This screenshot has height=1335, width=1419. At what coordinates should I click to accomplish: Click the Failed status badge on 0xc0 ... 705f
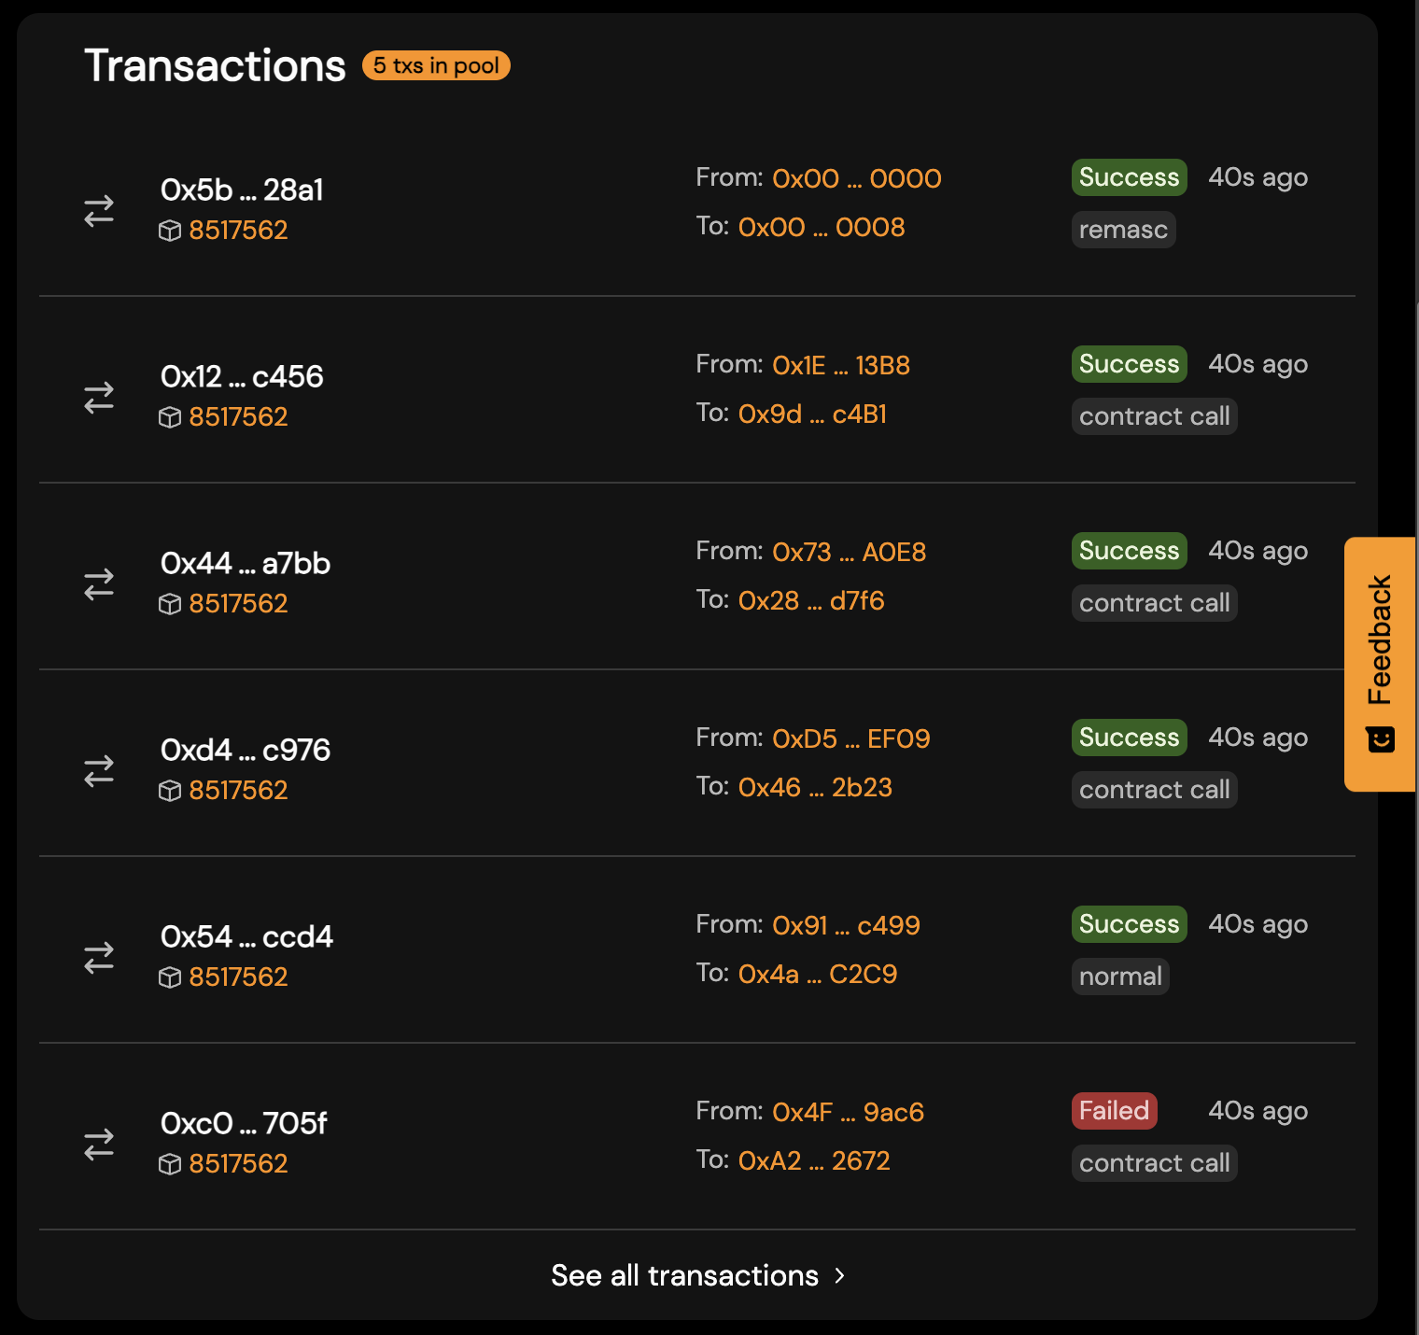point(1114,1110)
